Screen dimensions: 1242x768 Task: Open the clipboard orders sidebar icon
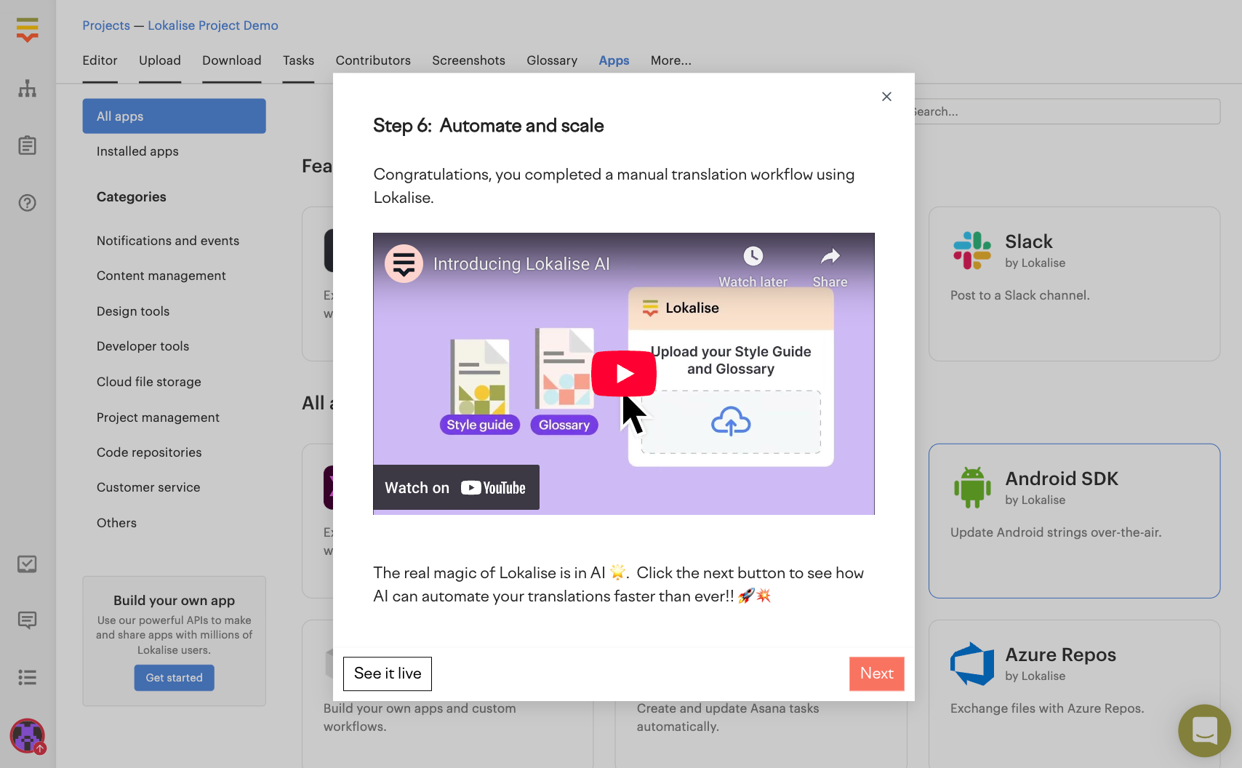[x=27, y=145]
